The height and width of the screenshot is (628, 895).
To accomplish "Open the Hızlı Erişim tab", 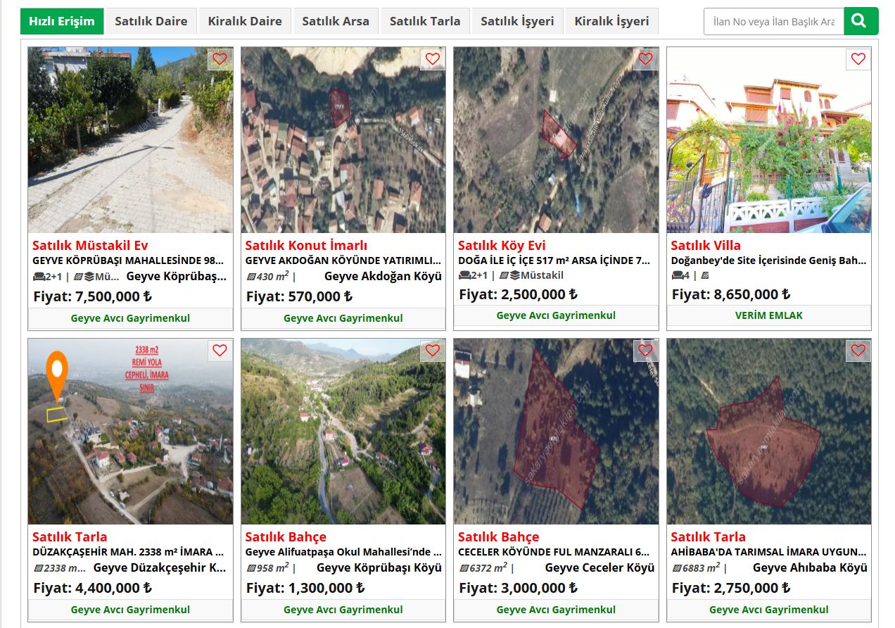I will click(x=62, y=21).
